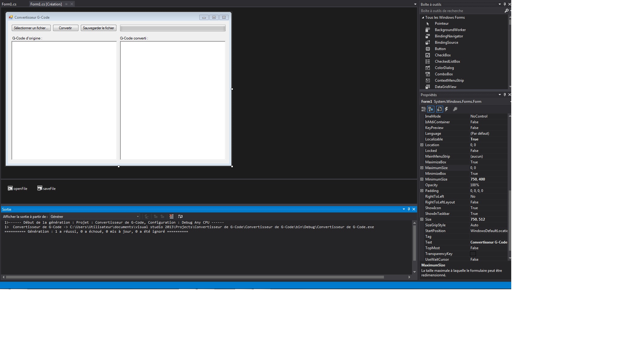Expand the Padding property
This screenshot has width=637, height=358.
click(x=422, y=191)
